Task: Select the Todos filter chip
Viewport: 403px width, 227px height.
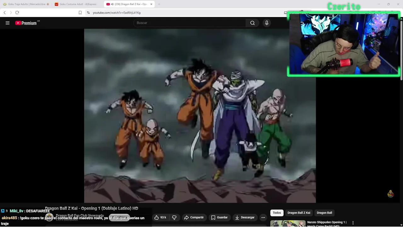Action: [277, 213]
